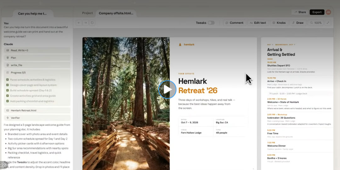Open the Hemlark Retreat.html file chip
The width and height of the screenshot is (340, 170).
click(37, 110)
